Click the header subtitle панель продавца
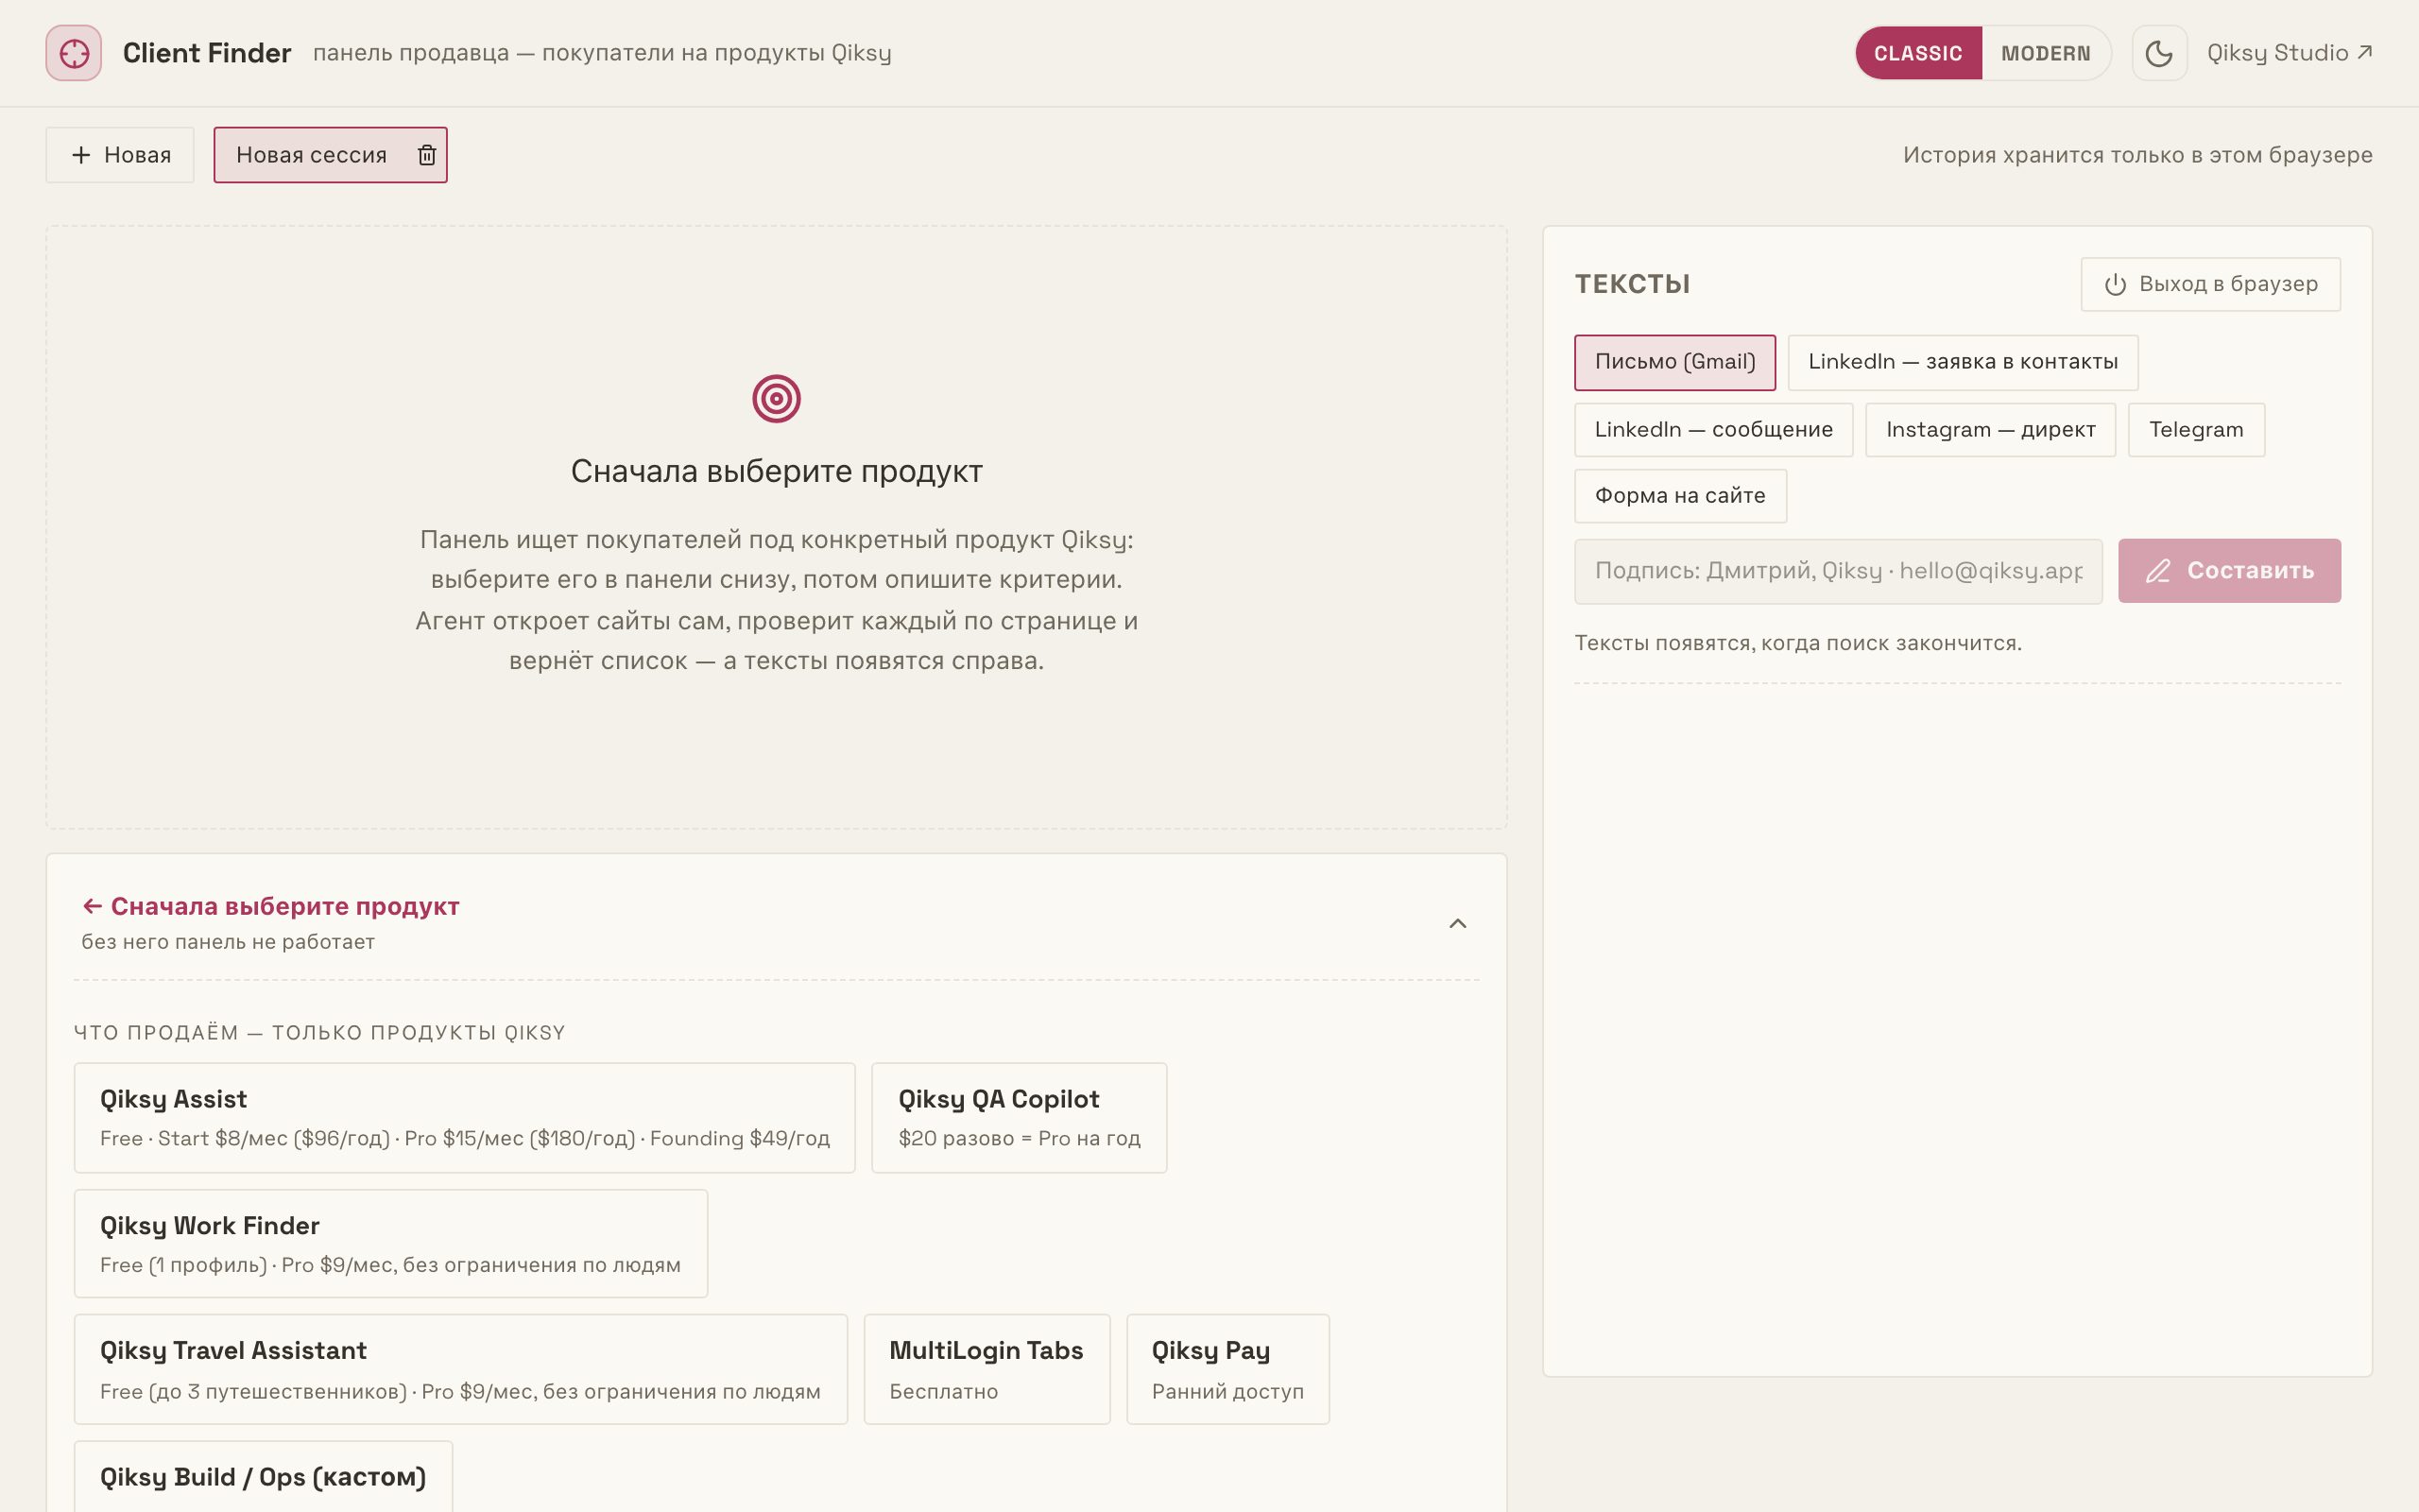2419x1512 pixels. (602, 53)
